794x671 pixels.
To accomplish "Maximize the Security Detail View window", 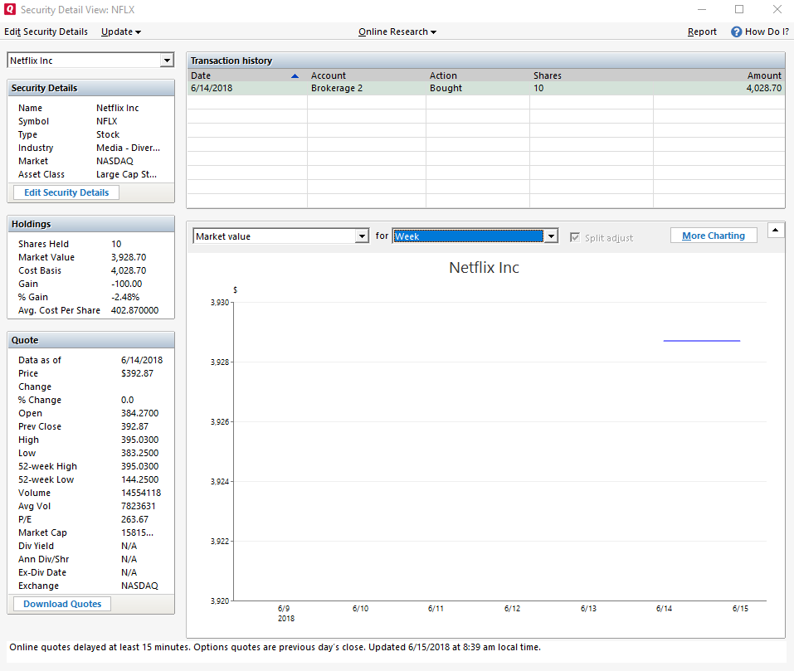I will tap(739, 10).
